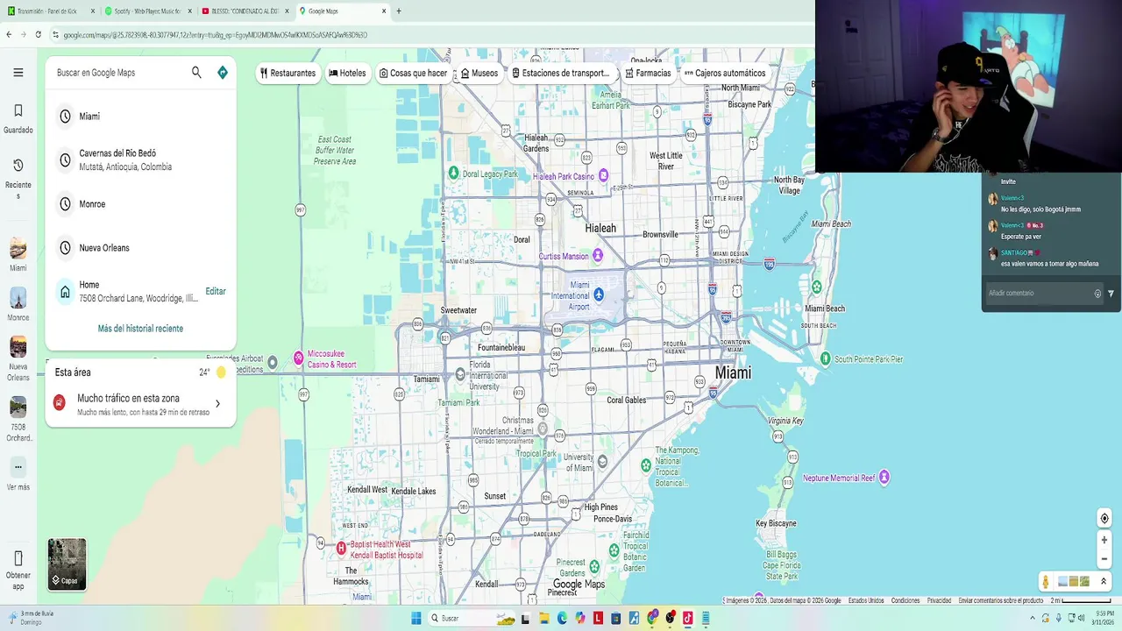
Task: Select the Museos category chip
Action: (x=479, y=73)
